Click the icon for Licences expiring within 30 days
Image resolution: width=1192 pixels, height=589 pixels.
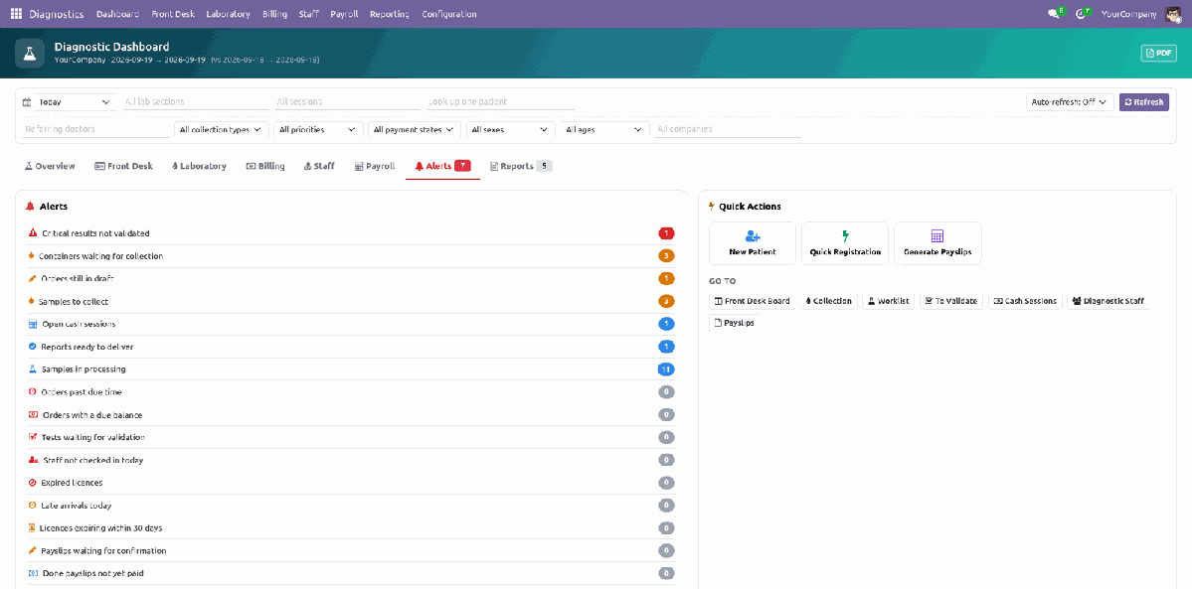tap(32, 527)
